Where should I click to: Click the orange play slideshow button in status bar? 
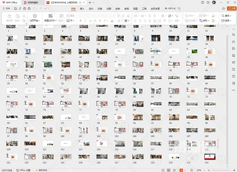click(x=181, y=170)
